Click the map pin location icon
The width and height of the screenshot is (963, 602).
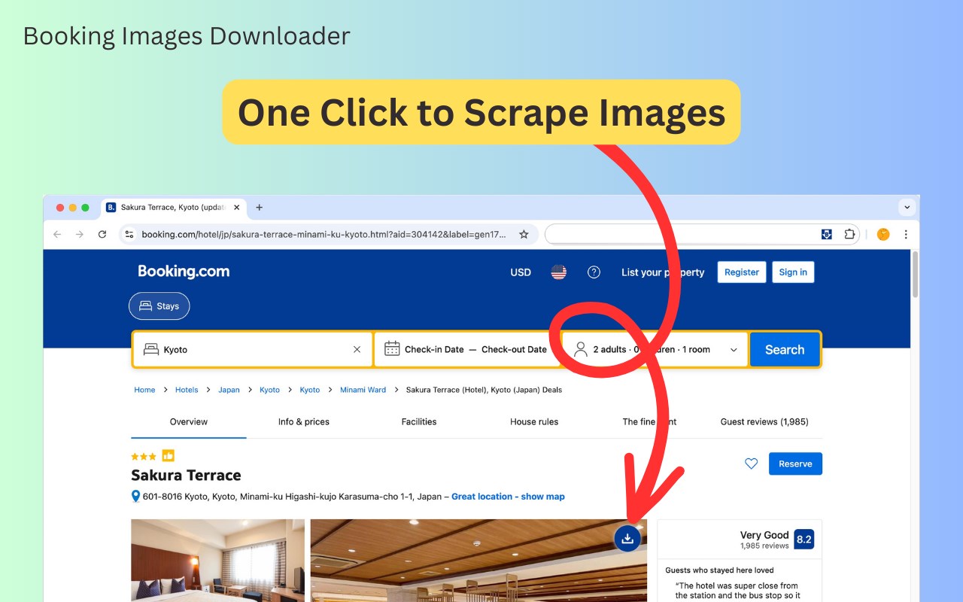(135, 497)
